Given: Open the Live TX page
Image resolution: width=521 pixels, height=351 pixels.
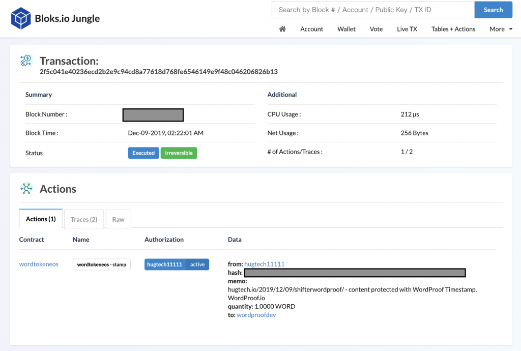Looking at the screenshot, I should (x=407, y=29).
